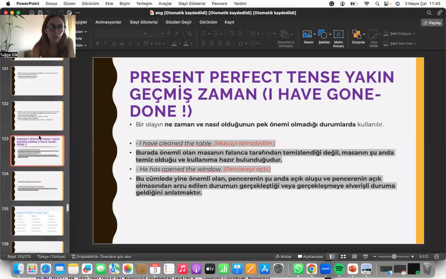The height and width of the screenshot is (279, 446).
Task: Click the share-people icon at the top right
Action: [439, 13]
